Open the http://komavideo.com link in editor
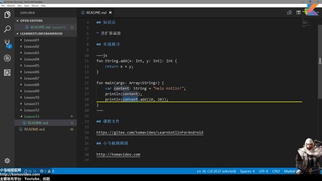This screenshot has height=181, width=322. [x=118, y=154]
